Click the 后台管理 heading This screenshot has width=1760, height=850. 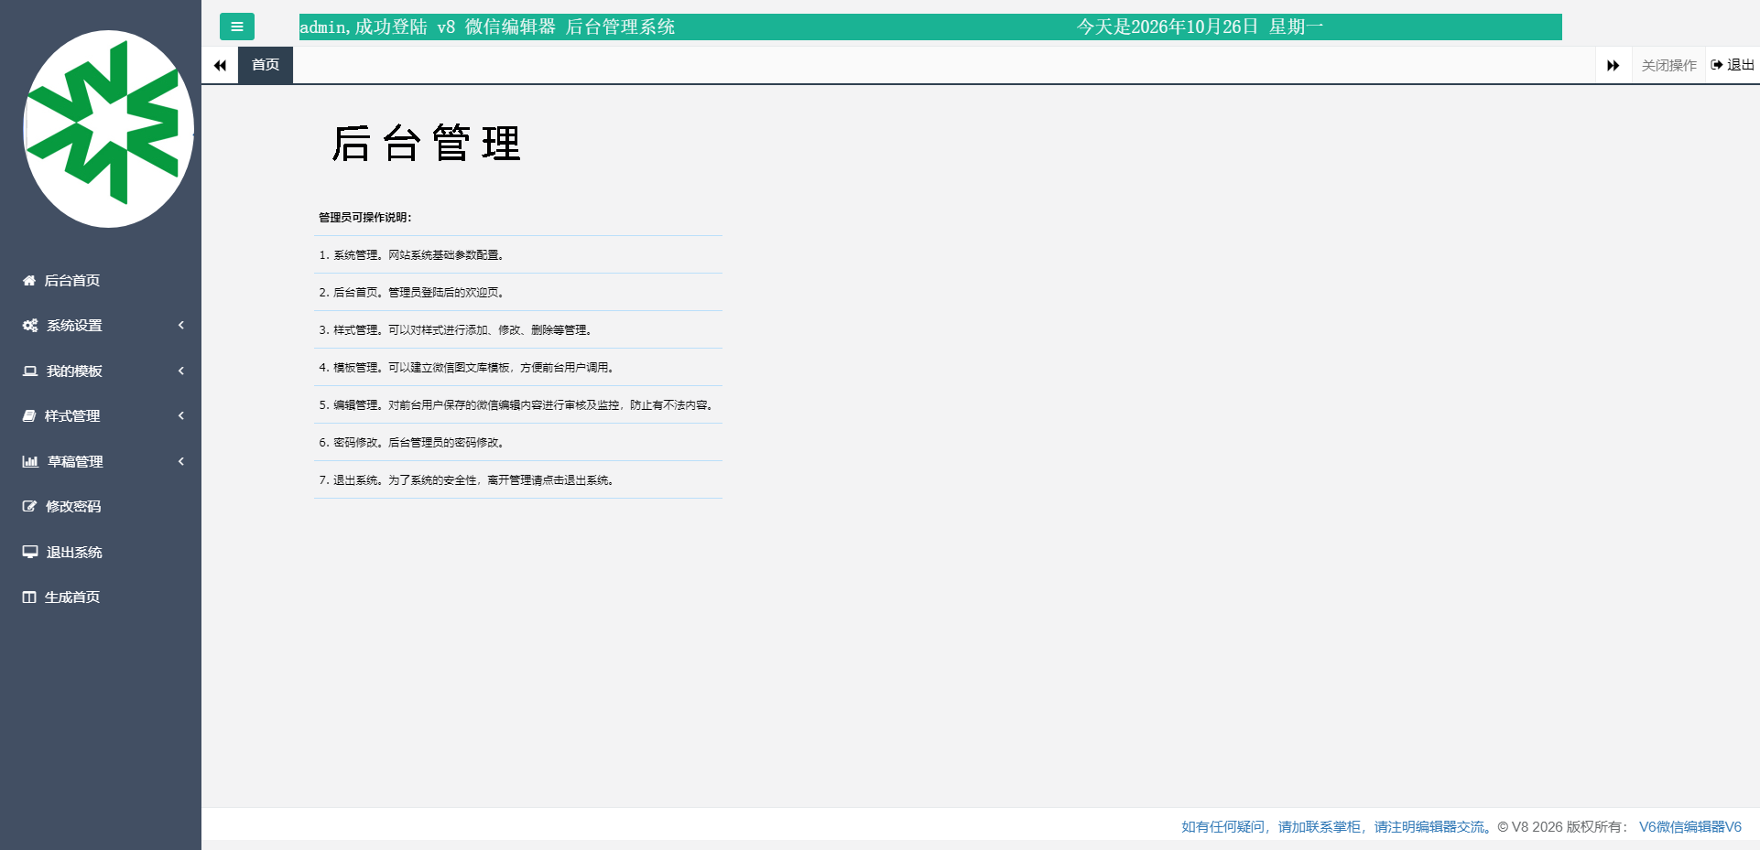click(427, 144)
